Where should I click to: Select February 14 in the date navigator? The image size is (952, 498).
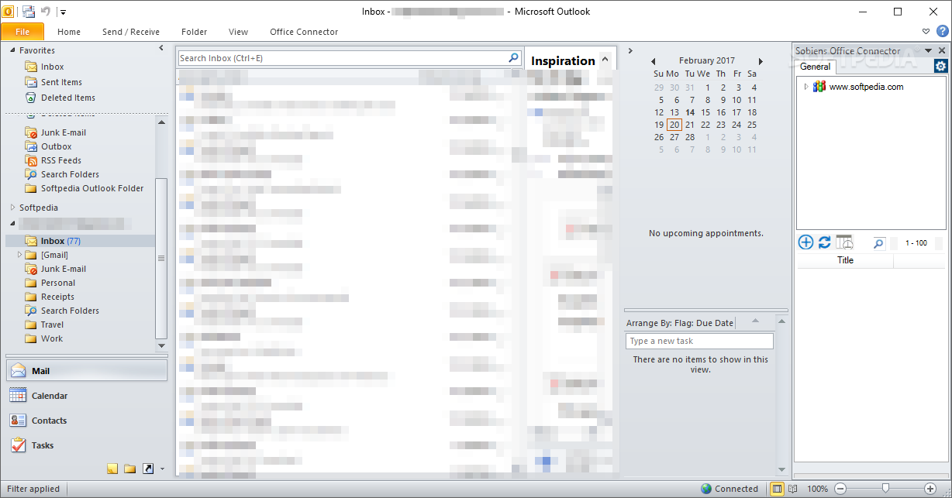(x=690, y=112)
